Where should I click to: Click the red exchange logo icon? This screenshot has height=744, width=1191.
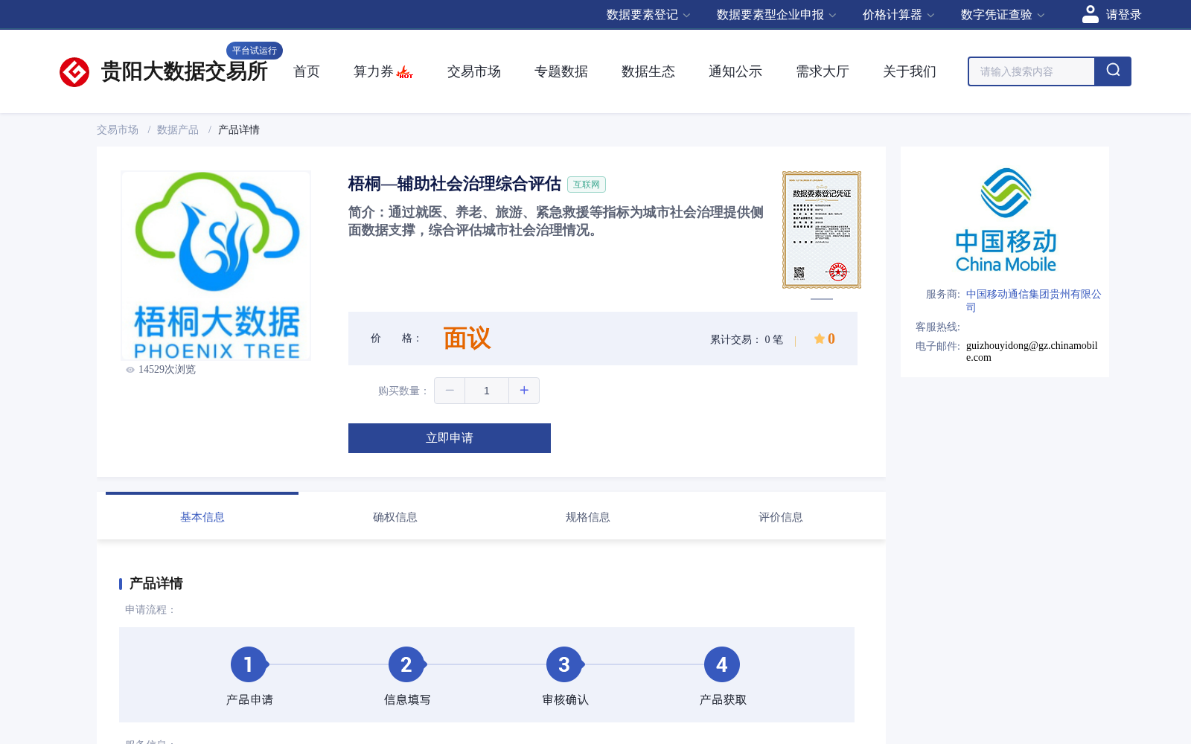[74, 72]
